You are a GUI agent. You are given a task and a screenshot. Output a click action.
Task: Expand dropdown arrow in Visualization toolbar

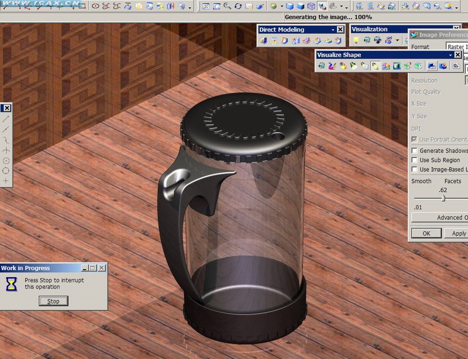pos(397,40)
